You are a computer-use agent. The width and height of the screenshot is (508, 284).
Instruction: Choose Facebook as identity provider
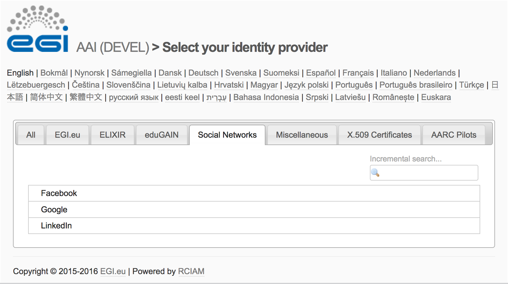pyautogui.click(x=254, y=193)
